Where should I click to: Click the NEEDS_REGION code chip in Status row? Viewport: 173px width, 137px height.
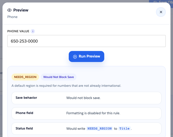pos(99,128)
